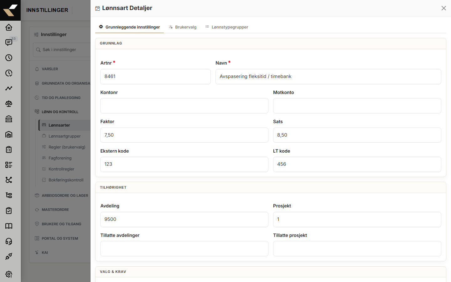
Task: Select the Grunnleggende innstillinger tab
Action: pyautogui.click(x=129, y=27)
